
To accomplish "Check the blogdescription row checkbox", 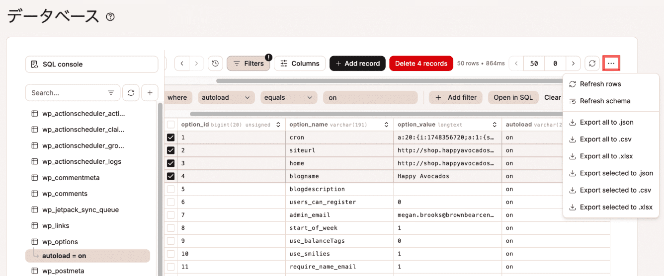I will pos(171,189).
